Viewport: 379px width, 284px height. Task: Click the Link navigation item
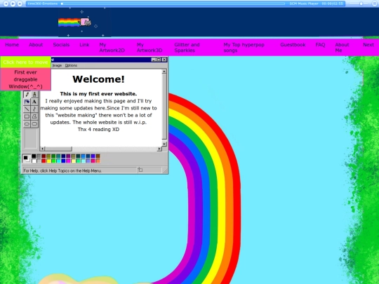pos(84,45)
